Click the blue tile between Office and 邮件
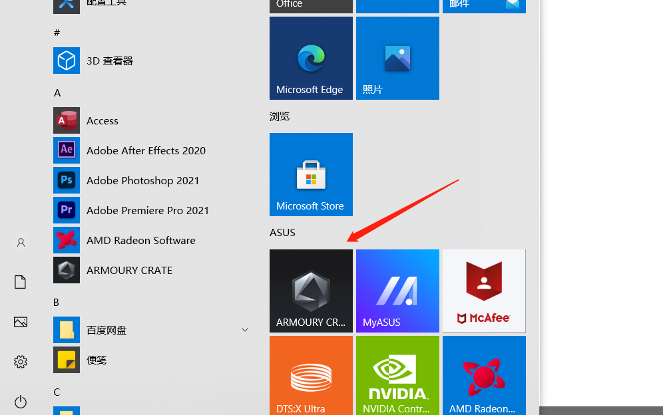 tap(397, 7)
